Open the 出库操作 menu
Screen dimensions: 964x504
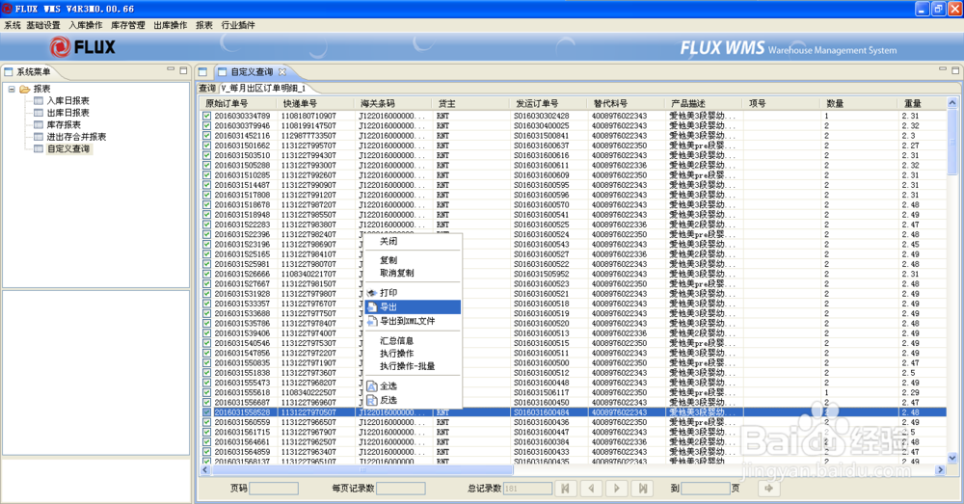pyautogui.click(x=171, y=25)
